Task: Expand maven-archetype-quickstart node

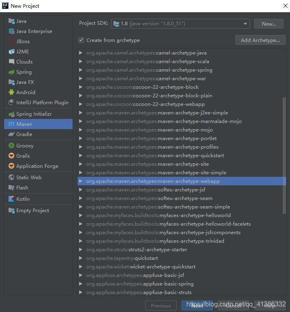Action: tap(81, 156)
